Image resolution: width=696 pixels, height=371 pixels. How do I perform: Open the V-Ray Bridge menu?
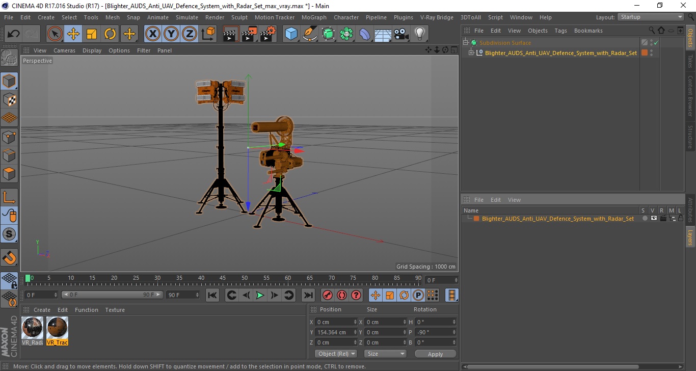coord(437,17)
